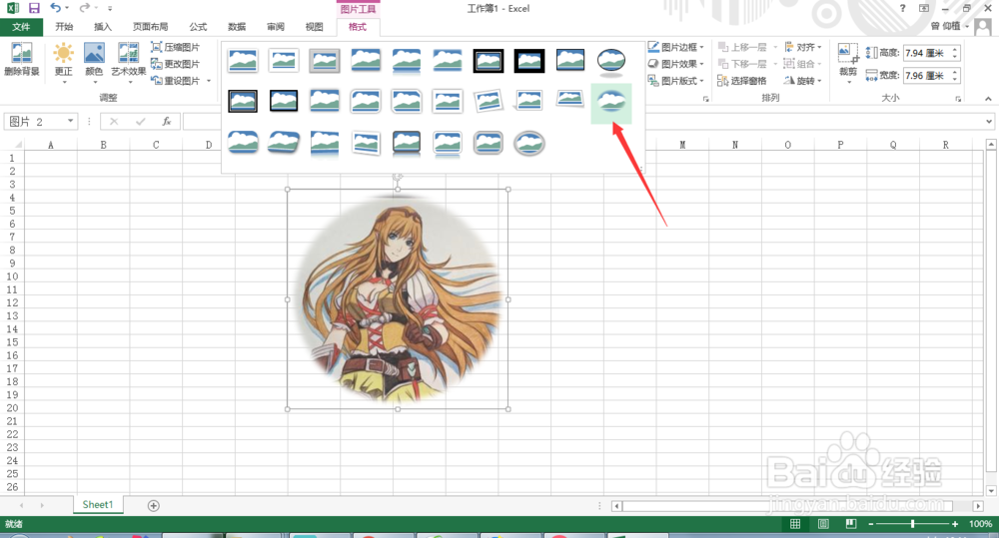Image resolution: width=999 pixels, height=538 pixels.
Task: Open the Picture Effects (图片效果) dropdown
Action: tap(676, 64)
